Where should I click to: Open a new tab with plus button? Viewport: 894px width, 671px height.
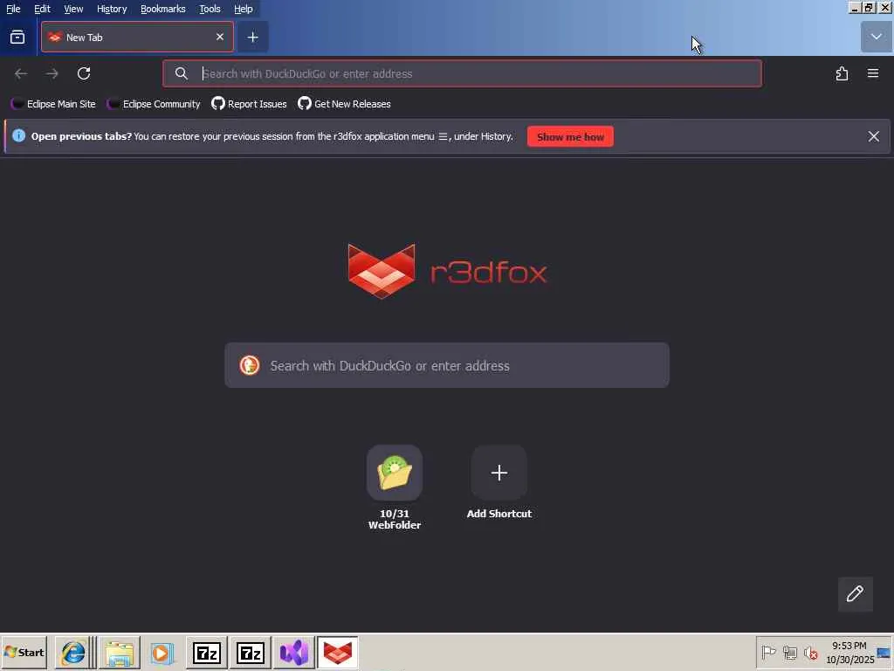pos(252,37)
